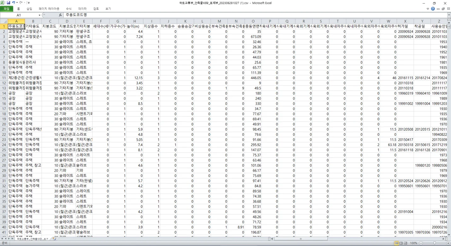Image resolution: width=451 pixels, height=246 pixels.
Task: Expand the ribbon using the heart-shaped chevron
Action: [428, 9]
